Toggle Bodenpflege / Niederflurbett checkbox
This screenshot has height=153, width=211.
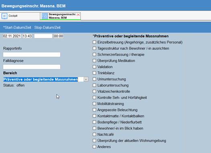pos(94,122)
